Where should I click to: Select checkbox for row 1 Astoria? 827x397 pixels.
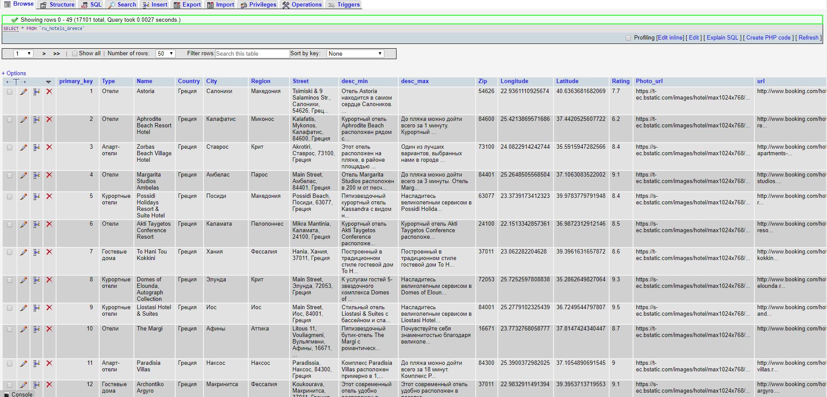(10, 92)
